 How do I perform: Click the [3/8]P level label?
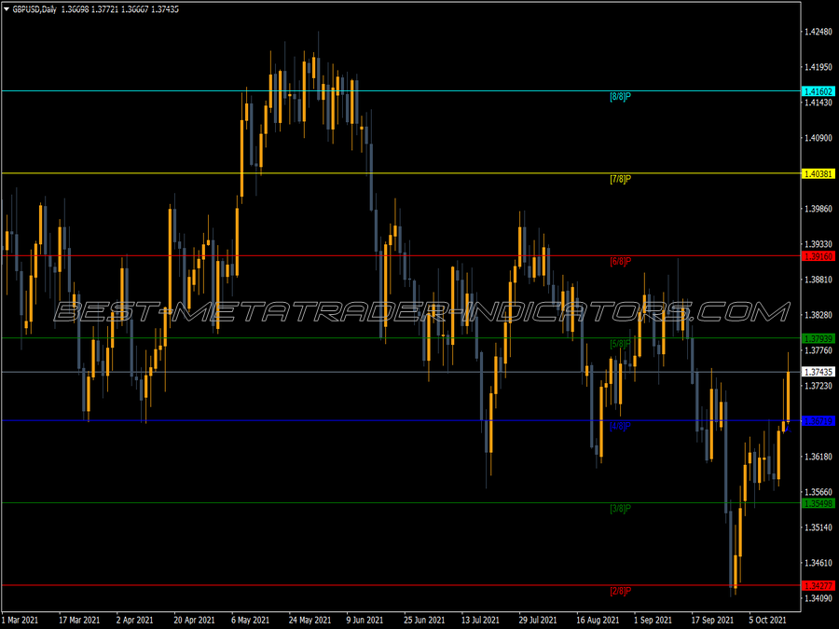620,509
